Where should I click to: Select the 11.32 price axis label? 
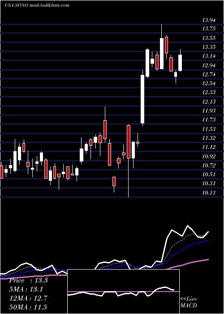(x=209, y=138)
